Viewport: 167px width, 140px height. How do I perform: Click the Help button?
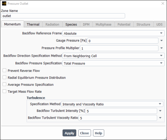click(x=98, y=133)
